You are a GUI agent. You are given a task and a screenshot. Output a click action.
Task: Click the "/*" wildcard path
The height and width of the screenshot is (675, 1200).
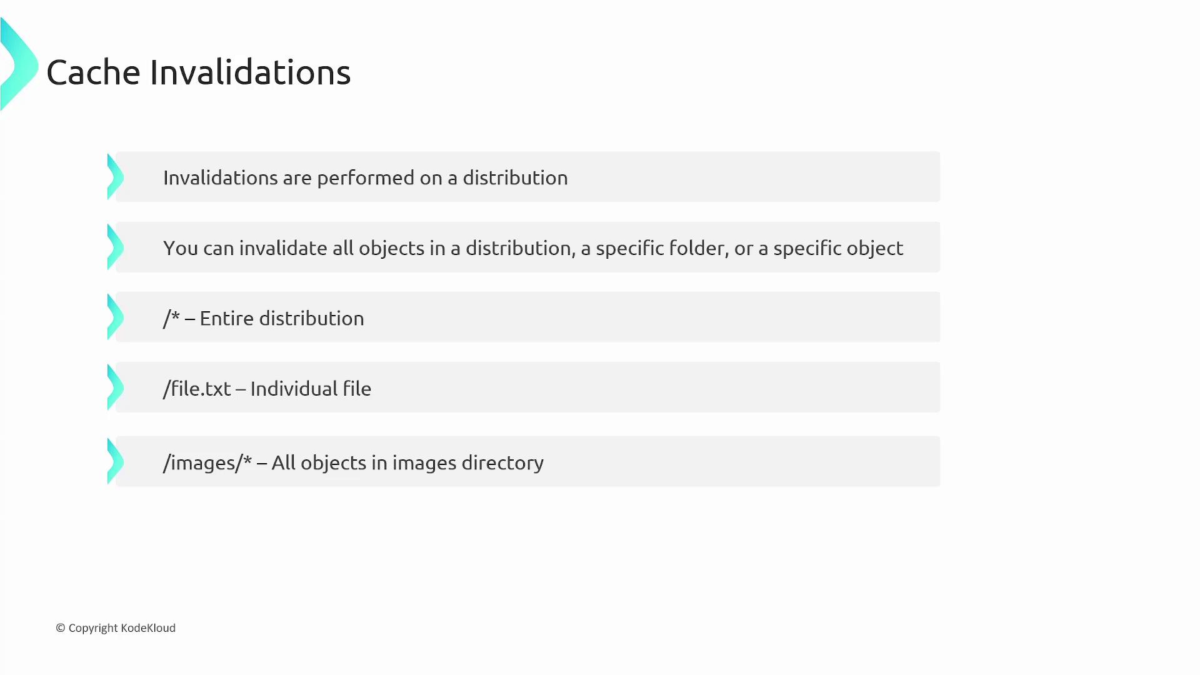(x=171, y=318)
